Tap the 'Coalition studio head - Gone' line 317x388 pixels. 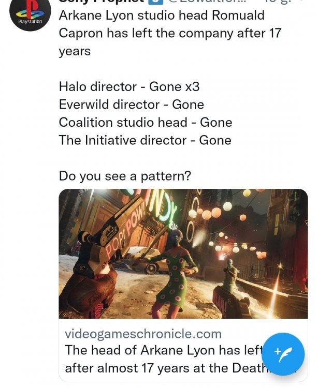[146, 123]
